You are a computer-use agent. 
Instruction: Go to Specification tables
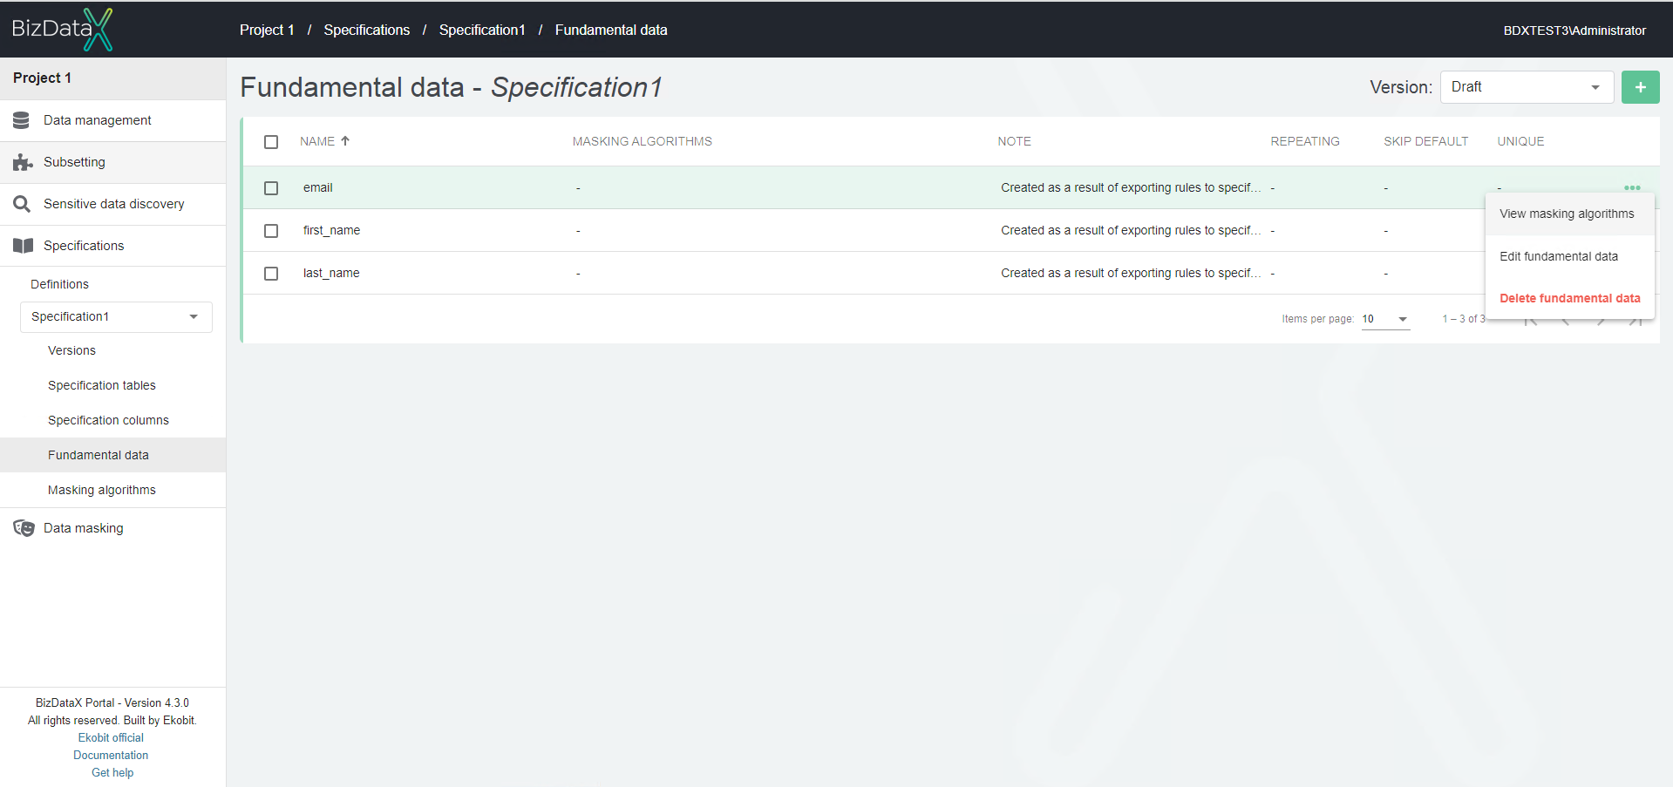pos(102,385)
